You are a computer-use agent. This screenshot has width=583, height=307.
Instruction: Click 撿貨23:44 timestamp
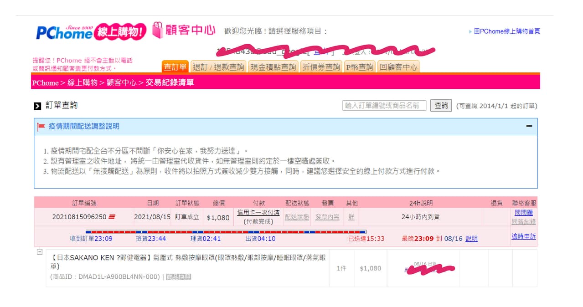pos(151,239)
